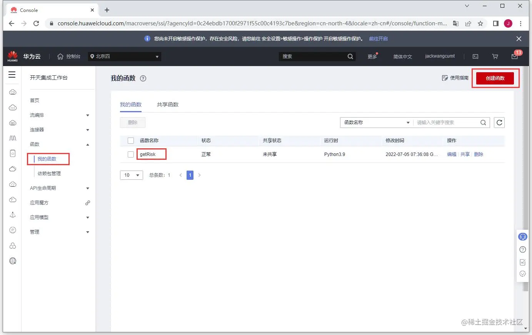Open the blue customer service headset icon
532x335 pixels.
click(x=522, y=237)
